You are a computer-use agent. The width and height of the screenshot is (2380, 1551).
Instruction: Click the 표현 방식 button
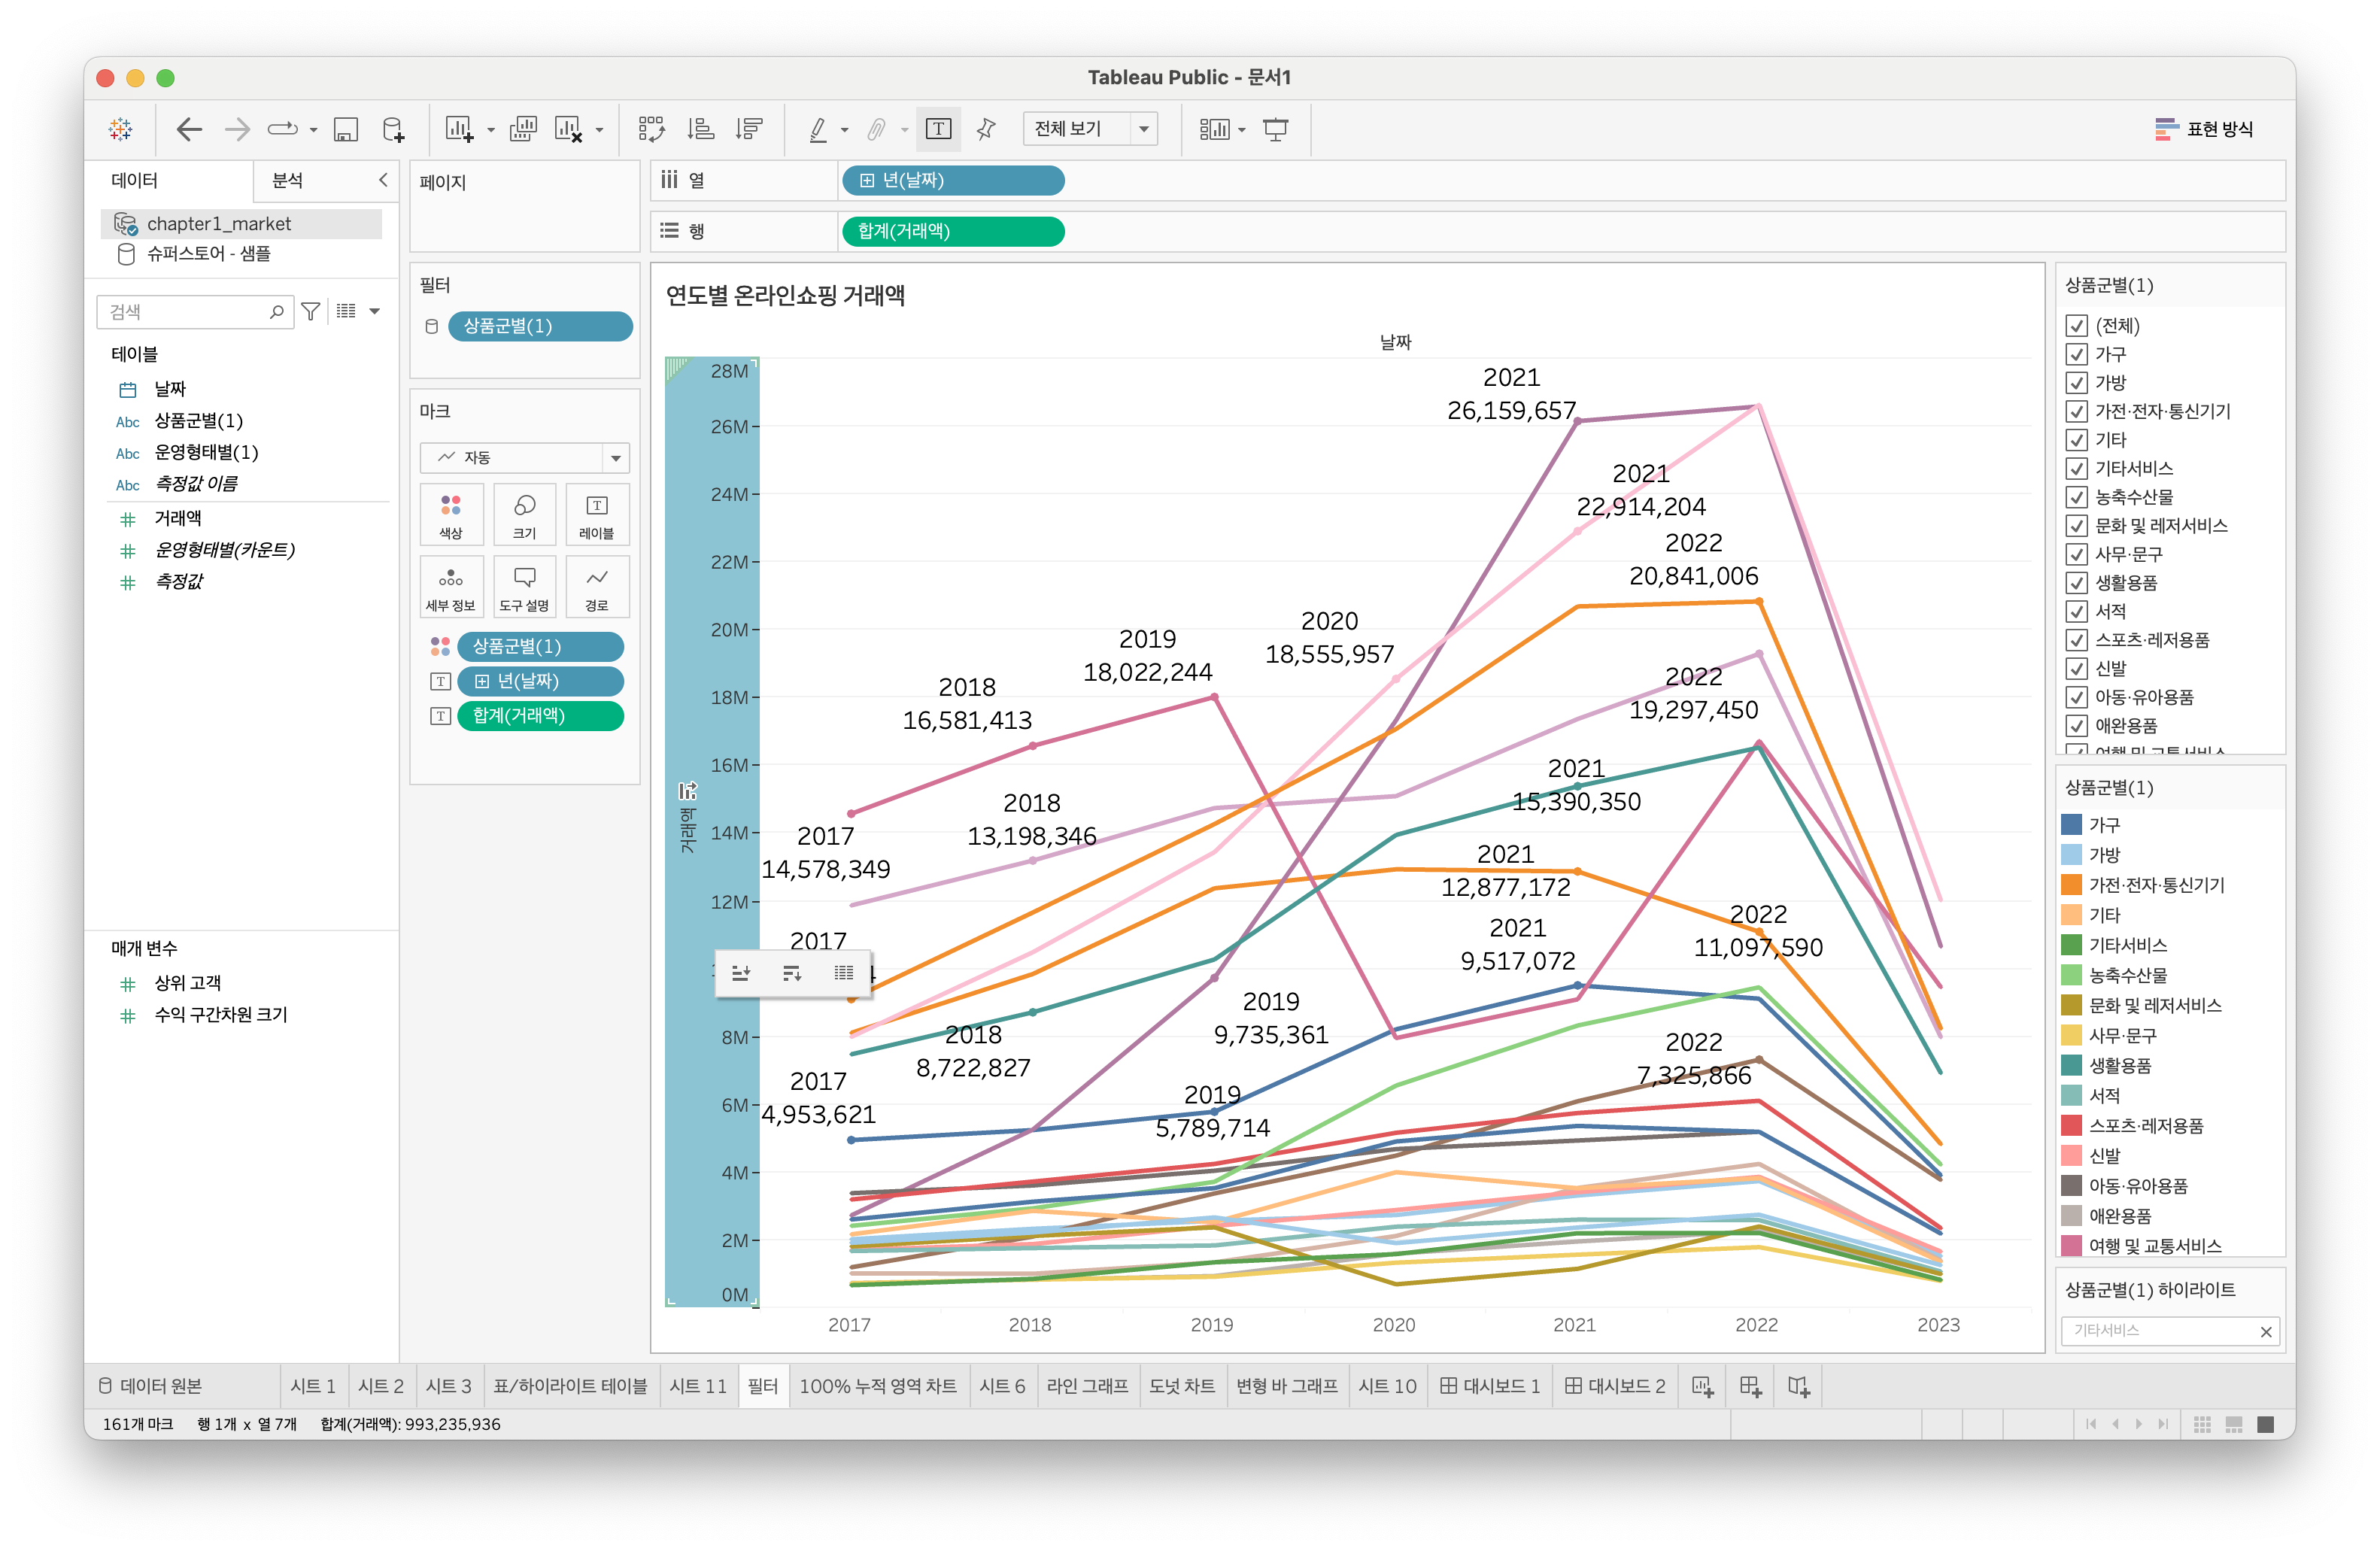(x=2204, y=129)
